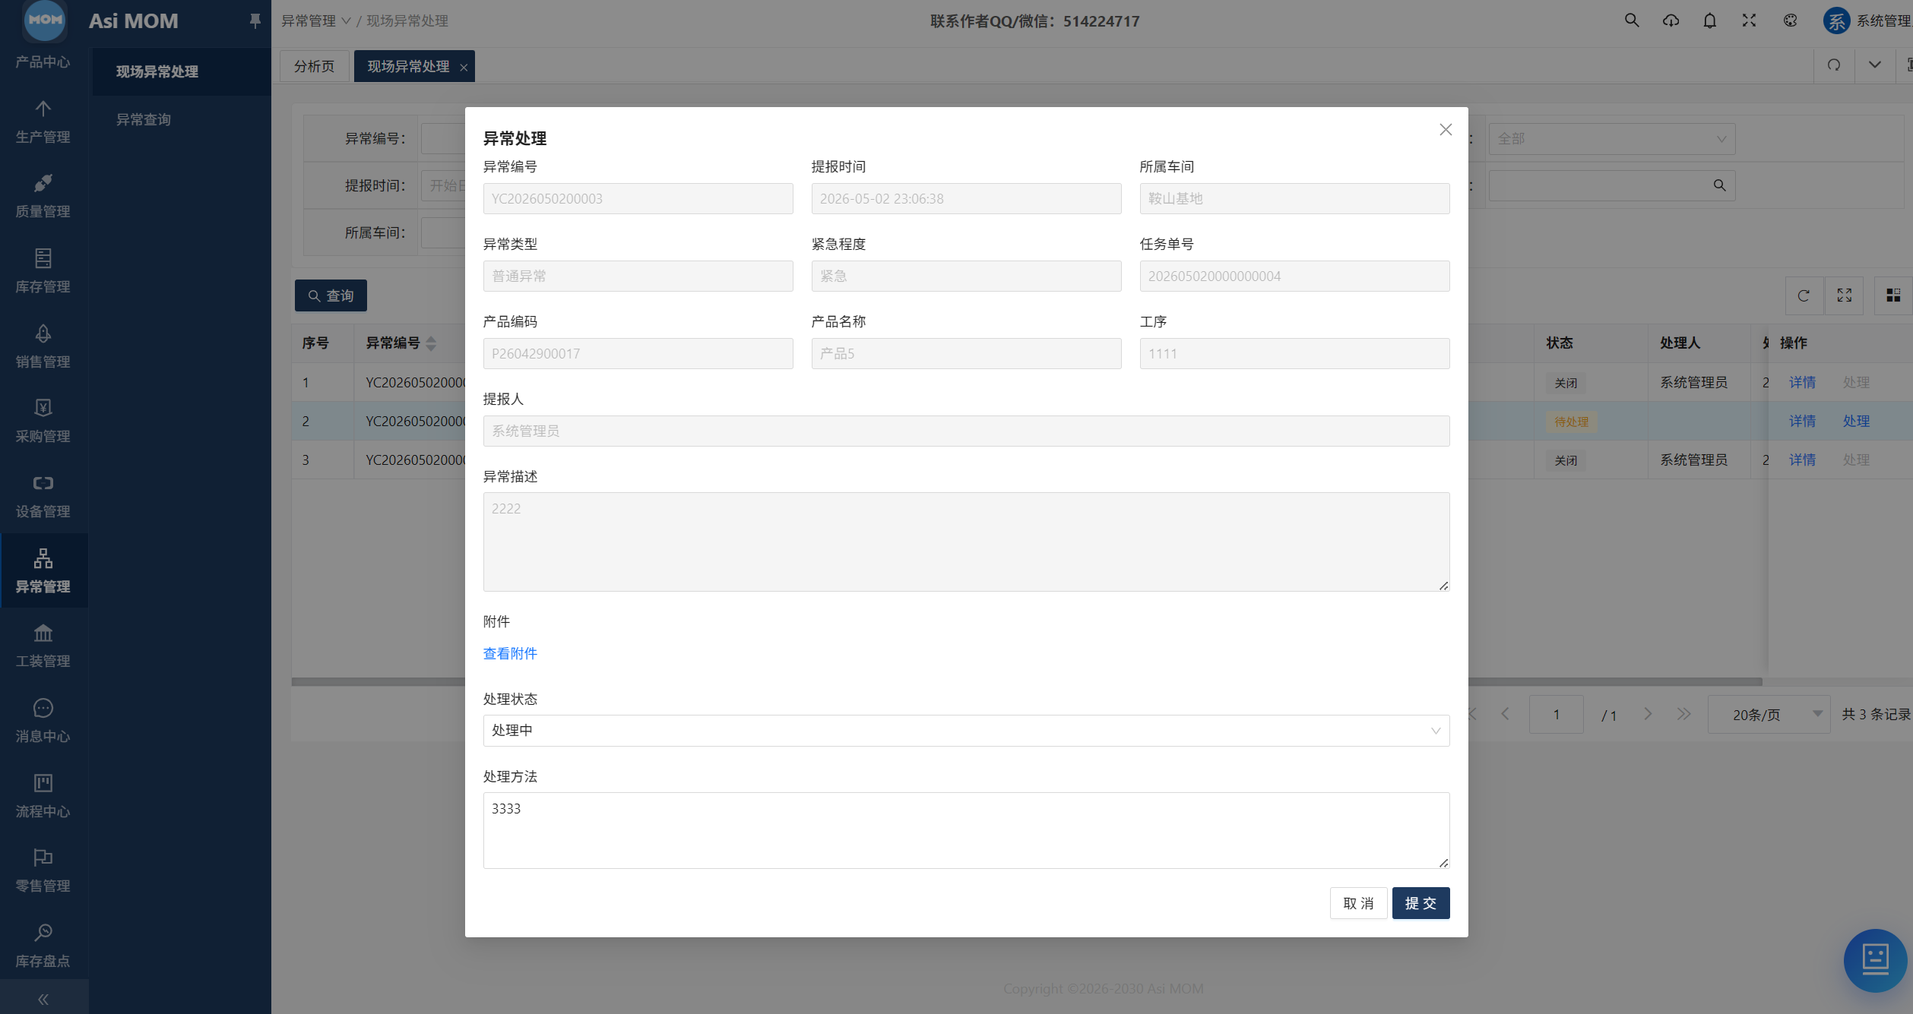Go to last page double arrow
Viewport: 1913px width, 1014px height.
click(x=1683, y=714)
